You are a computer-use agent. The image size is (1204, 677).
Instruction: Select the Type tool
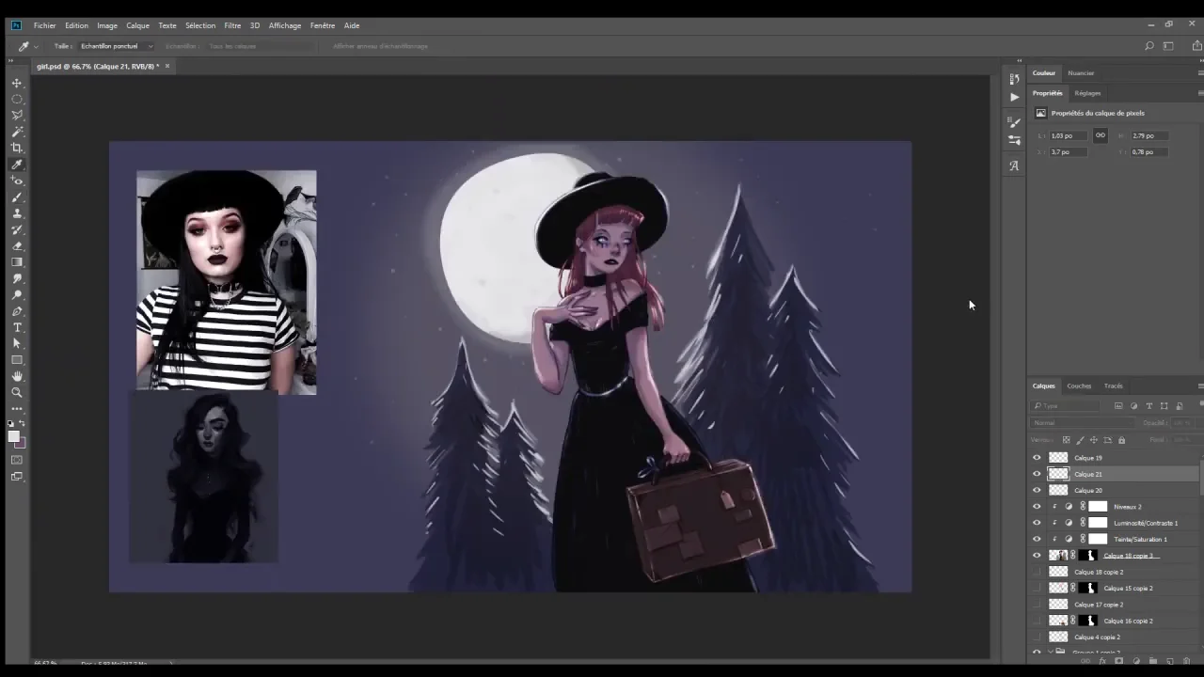coord(17,327)
